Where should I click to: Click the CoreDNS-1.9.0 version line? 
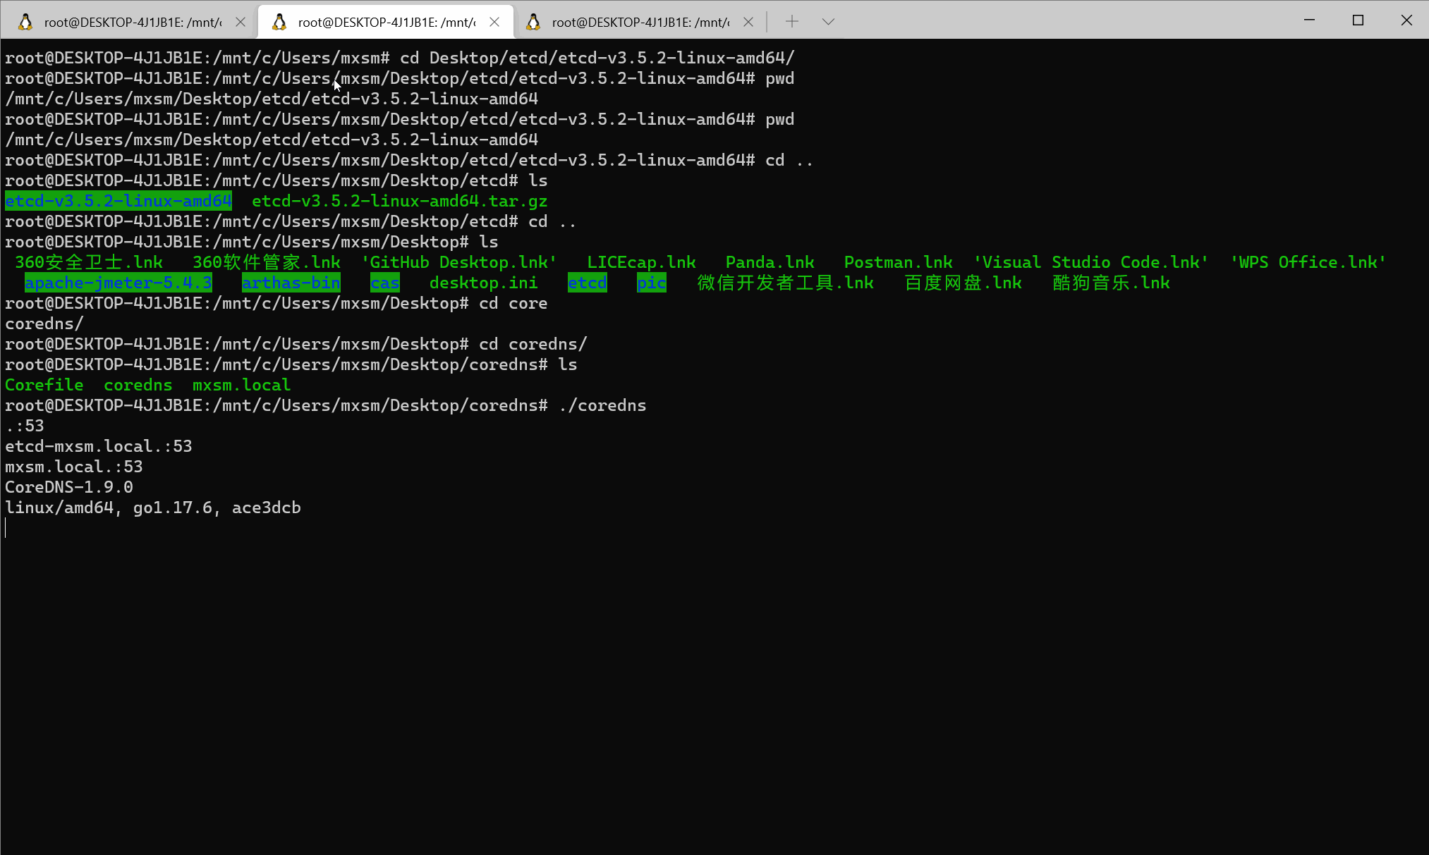[69, 487]
